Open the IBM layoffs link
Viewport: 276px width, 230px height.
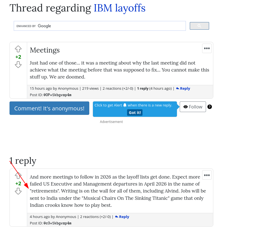coord(119,8)
